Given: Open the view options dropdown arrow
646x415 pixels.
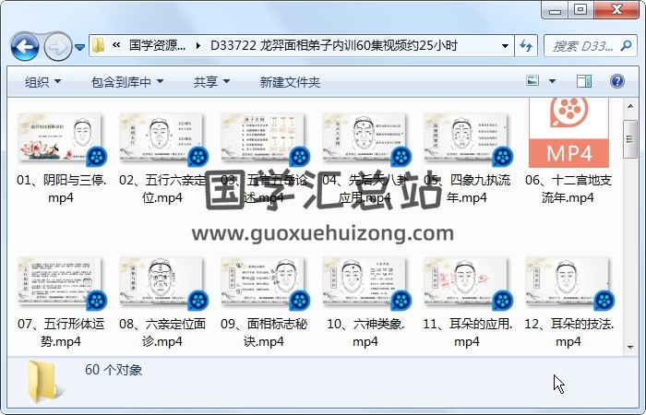Looking at the screenshot, I should (552, 82).
